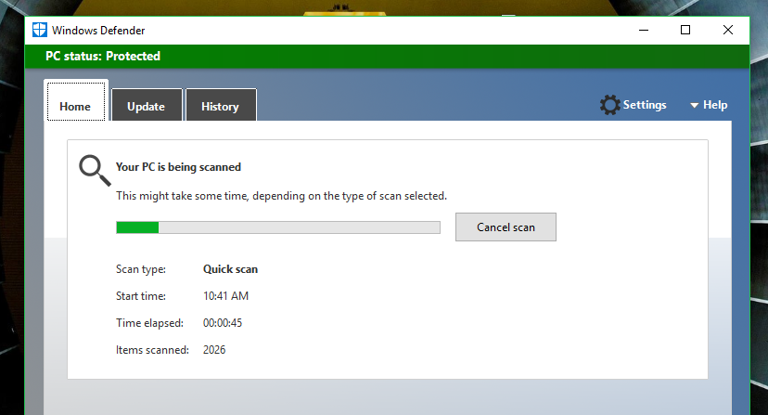Click the '10:41 AM' start time value
Image resolution: width=768 pixels, height=415 pixels.
click(225, 296)
